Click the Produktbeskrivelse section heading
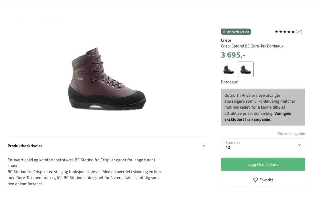This screenshot has height=198, width=319. point(25,146)
